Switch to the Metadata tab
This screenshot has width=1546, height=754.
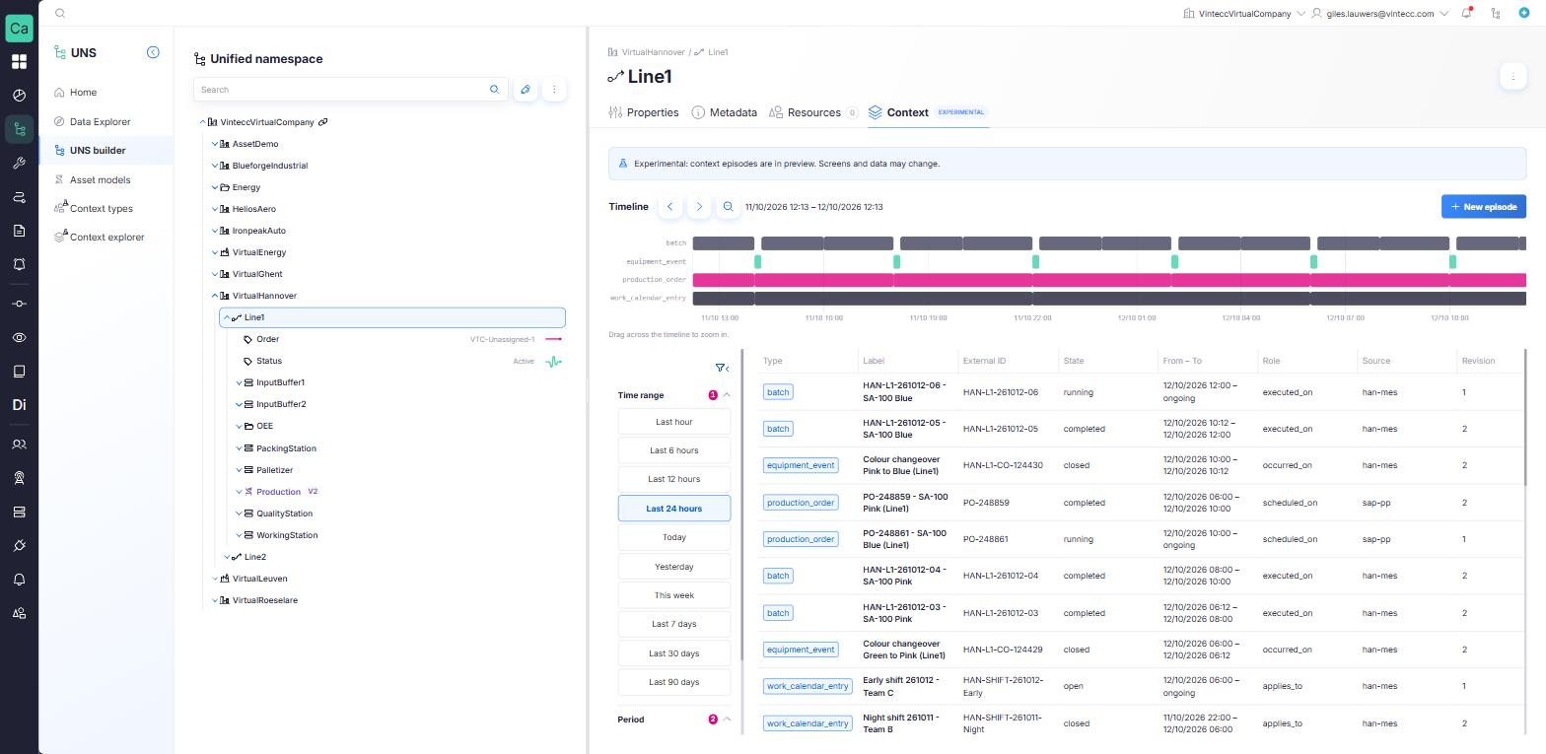[x=725, y=112]
